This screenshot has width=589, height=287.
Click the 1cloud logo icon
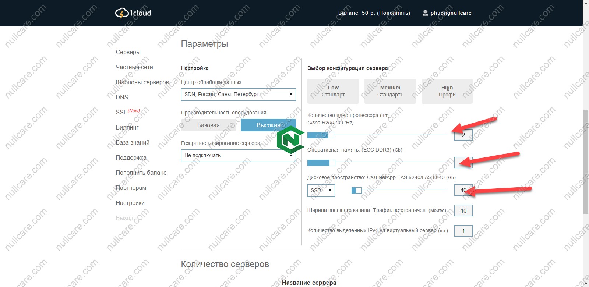click(x=122, y=13)
